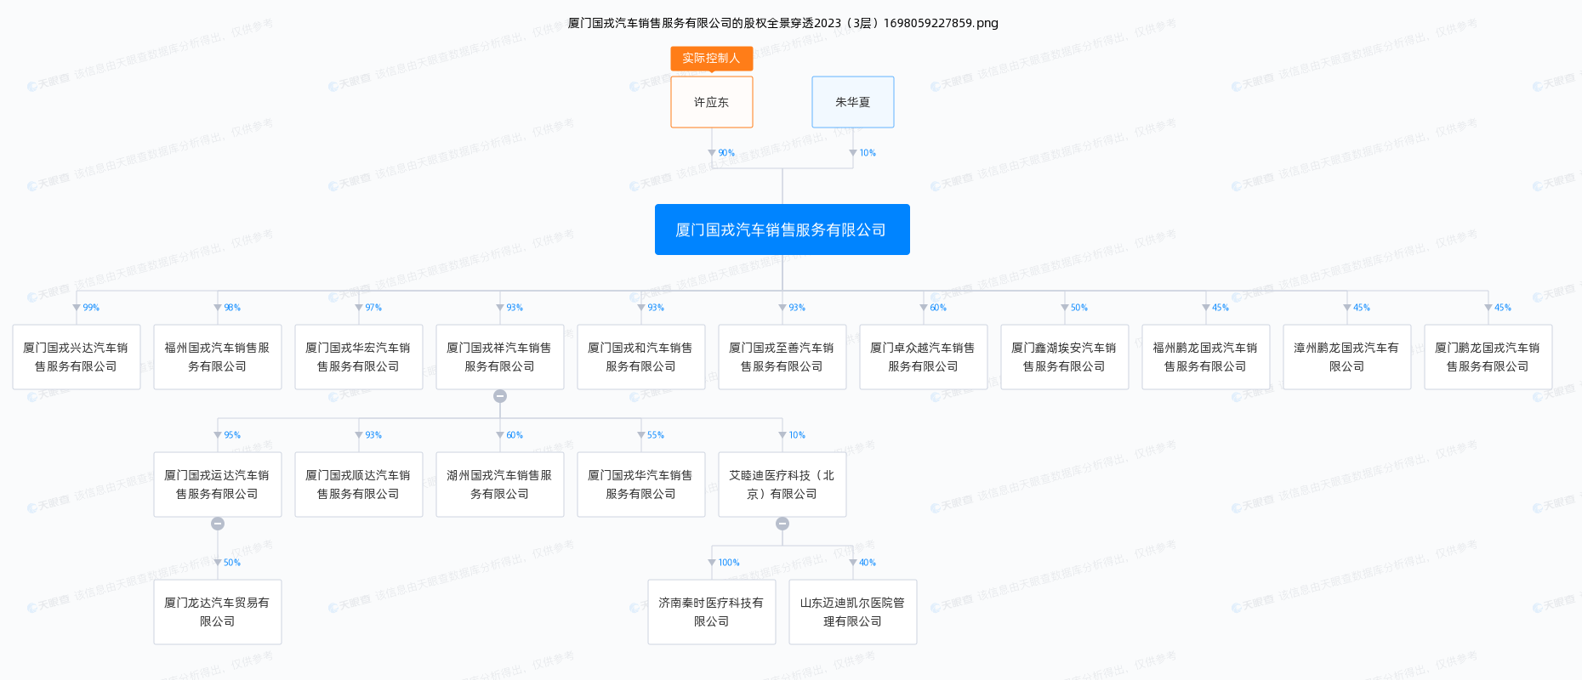Open 山东迈迪凯尔医院管理有限公司 node

click(853, 612)
